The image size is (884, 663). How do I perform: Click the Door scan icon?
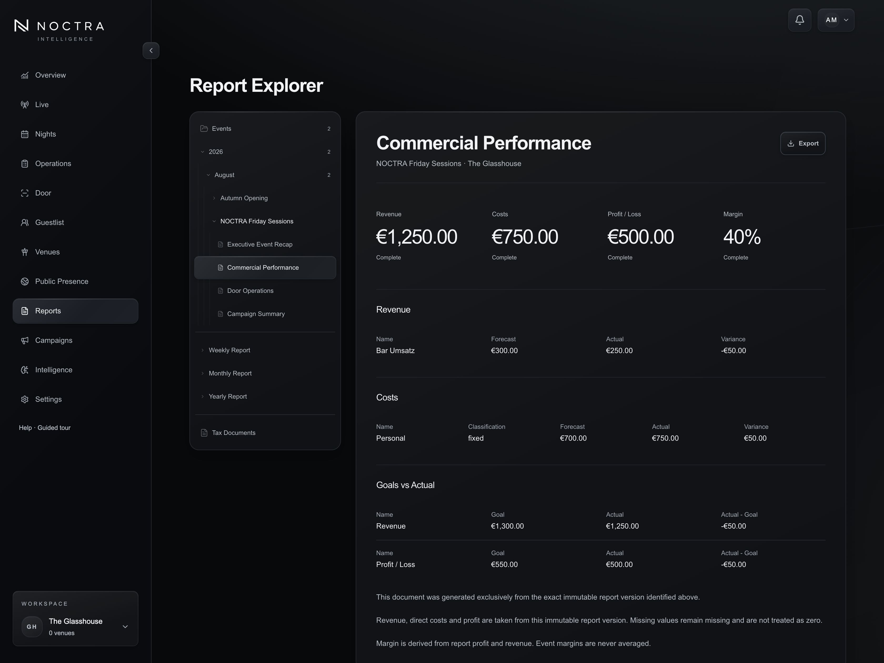[25, 193]
